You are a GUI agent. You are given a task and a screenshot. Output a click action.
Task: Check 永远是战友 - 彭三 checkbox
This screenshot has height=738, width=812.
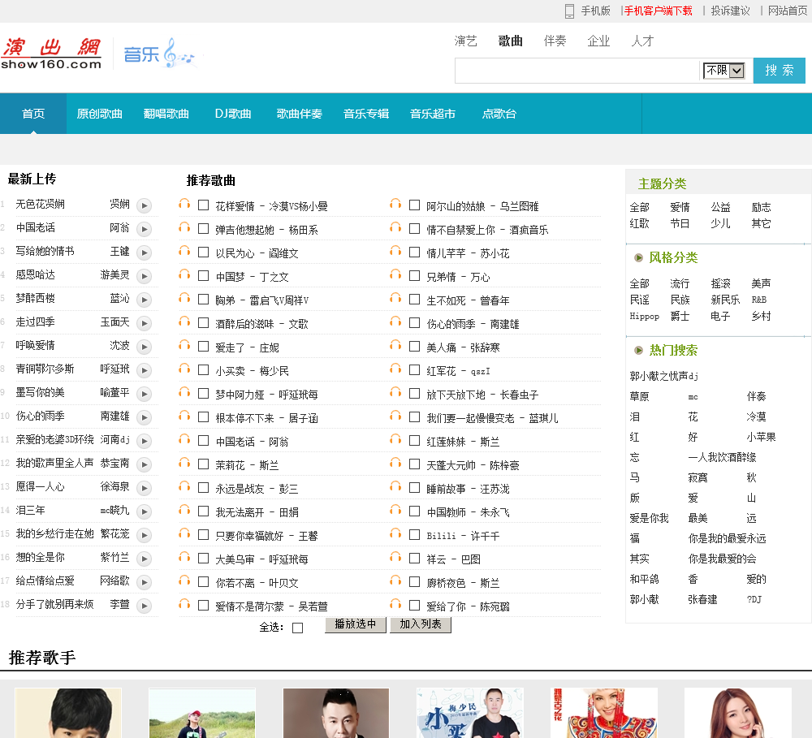tap(204, 487)
